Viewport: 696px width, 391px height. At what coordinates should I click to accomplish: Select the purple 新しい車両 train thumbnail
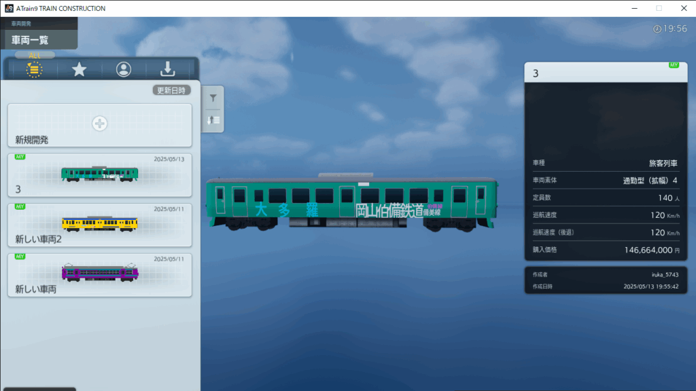[x=100, y=272]
